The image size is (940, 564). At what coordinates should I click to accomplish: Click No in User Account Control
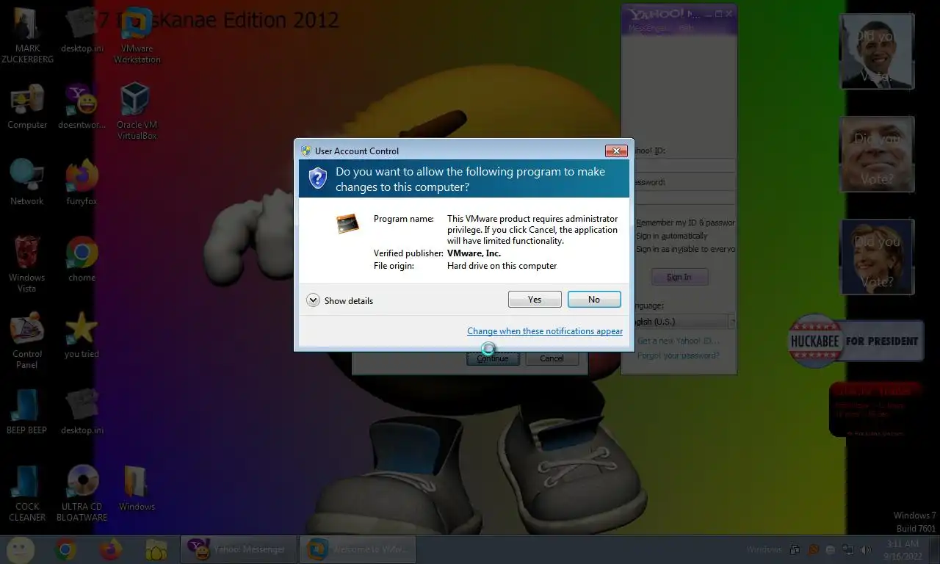[x=594, y=300]
